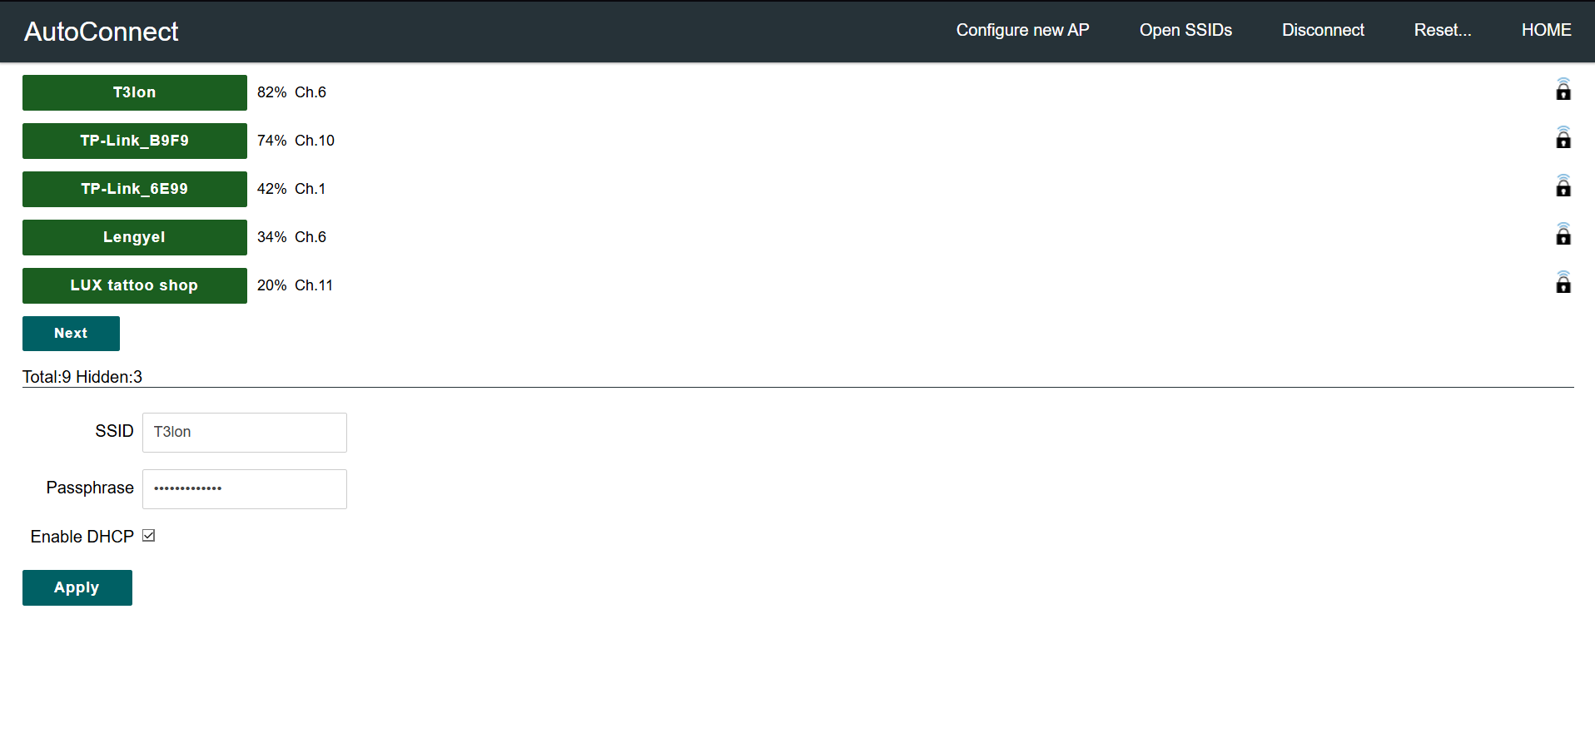
Task: Choose the LUX tattoo shop network
Action: pos(135,285)
